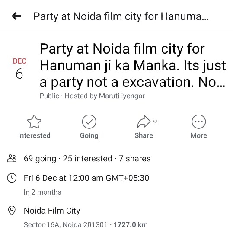The image size is (233, 237).
Task: Open host Maruti Iyengar's profile
Action: pos(122,96)
